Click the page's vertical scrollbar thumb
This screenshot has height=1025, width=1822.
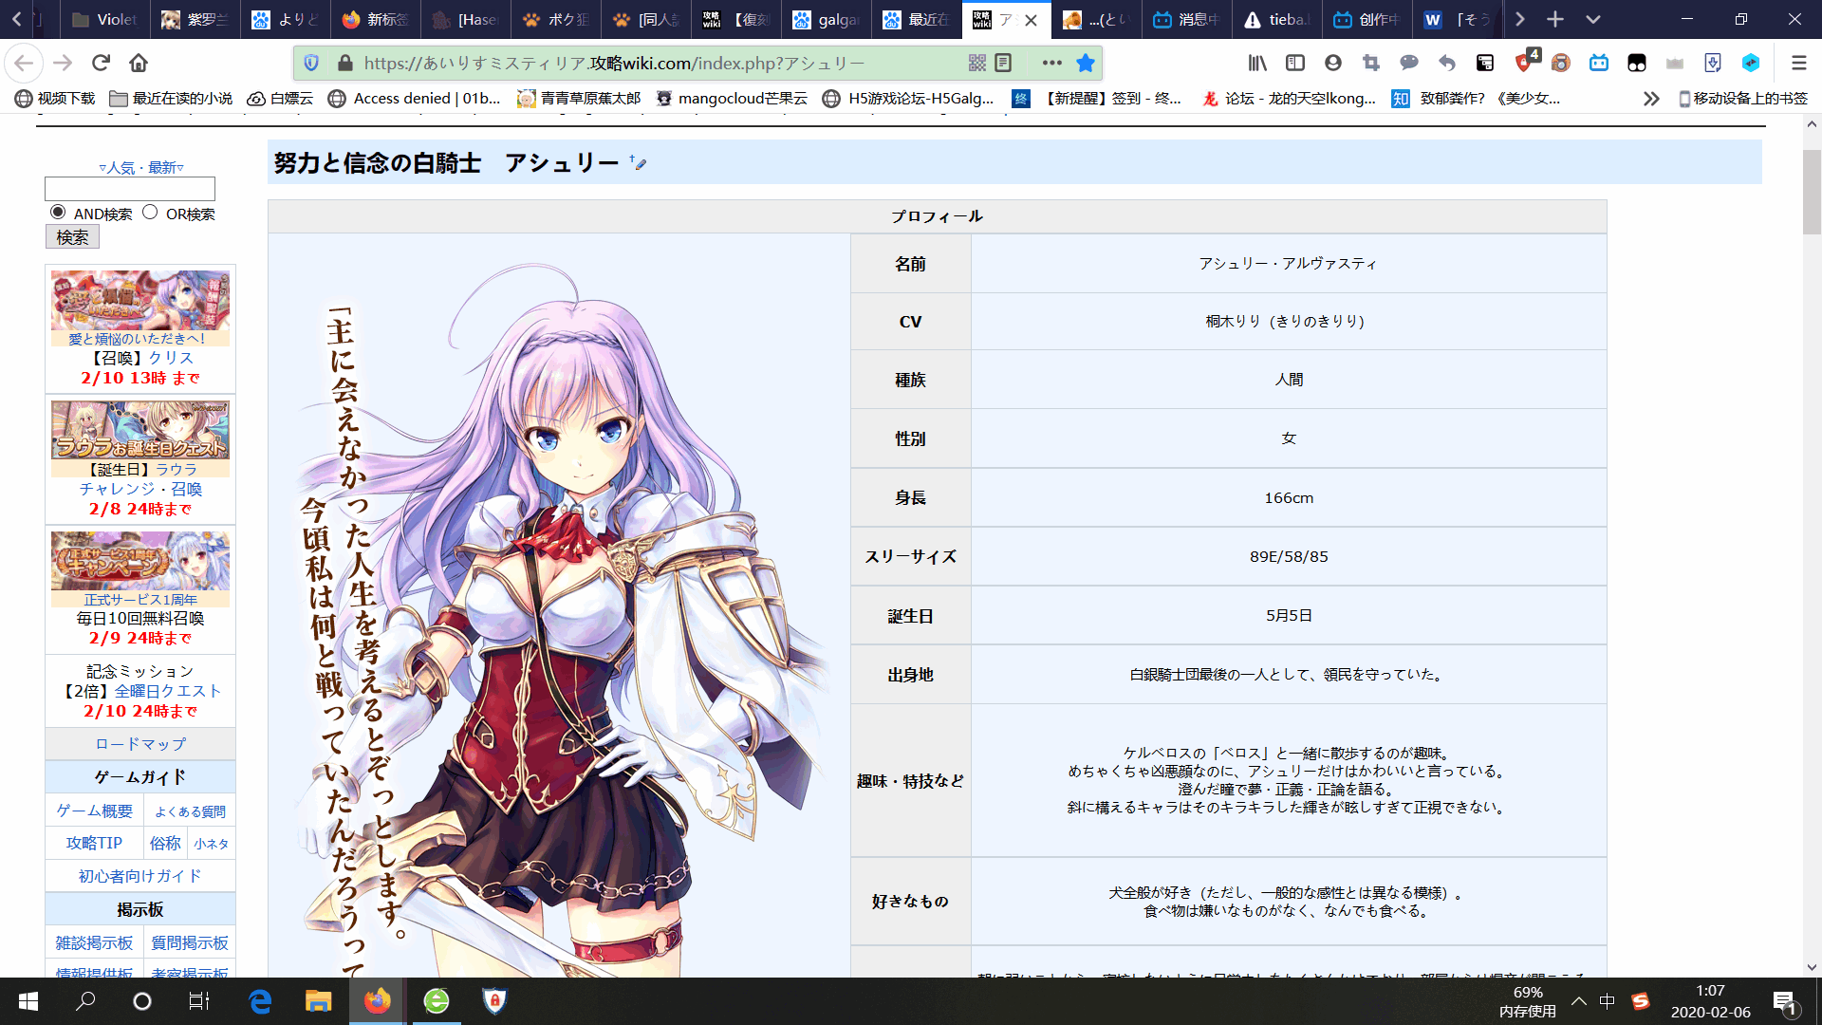1812,190
